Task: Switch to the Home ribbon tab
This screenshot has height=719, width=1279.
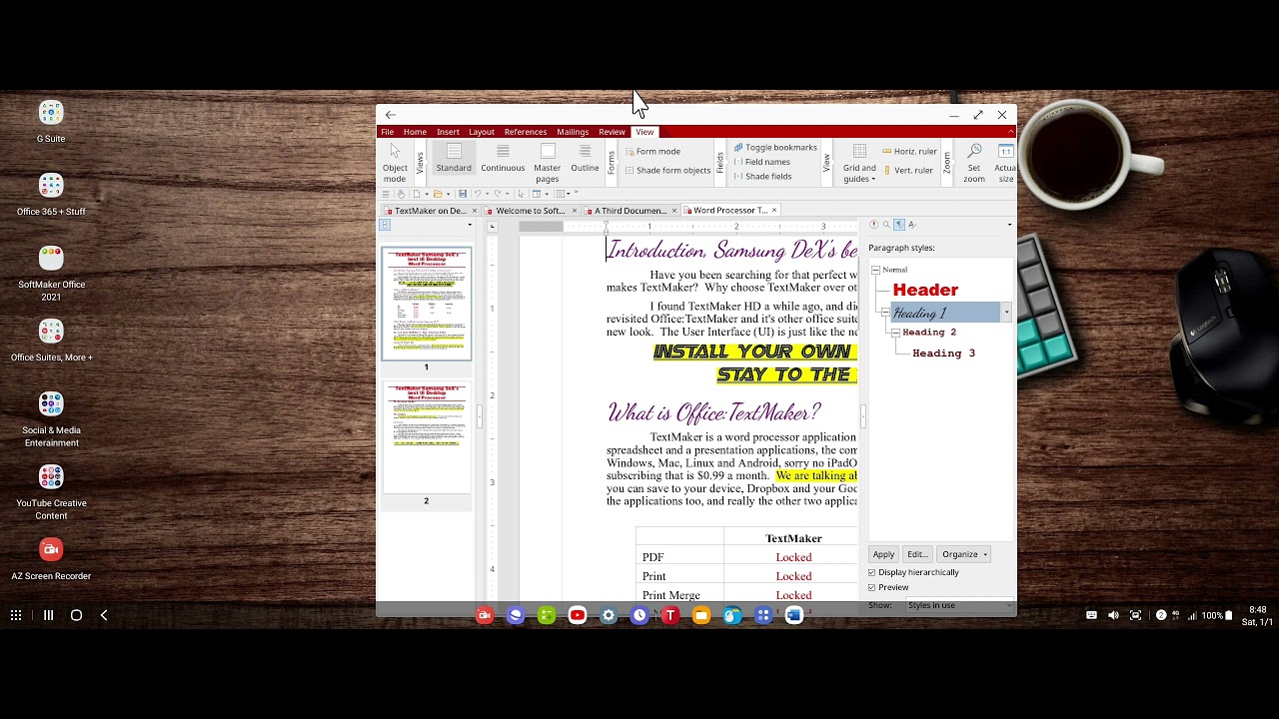Action: [x=415, y=132]
